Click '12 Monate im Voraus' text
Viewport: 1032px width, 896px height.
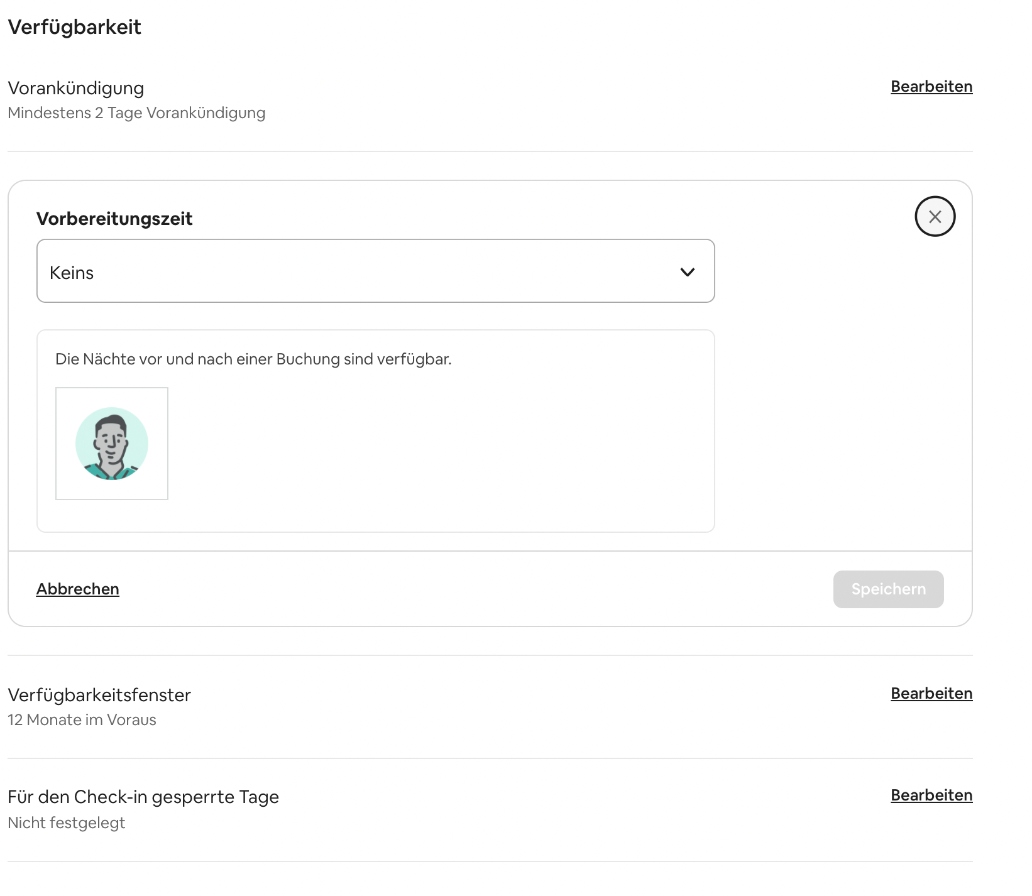[82, 720]
